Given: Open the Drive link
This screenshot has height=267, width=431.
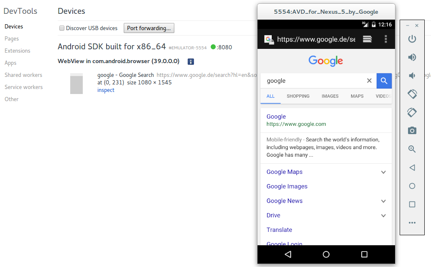Looking at the screenshot, I should [273, 215].
